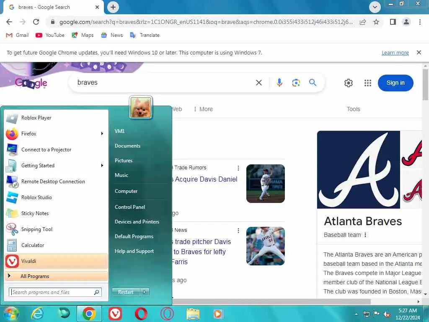429x322 pixels.
Task: Show hidden system tray icons
Action: pyautogui.click(x=356, y=314)
